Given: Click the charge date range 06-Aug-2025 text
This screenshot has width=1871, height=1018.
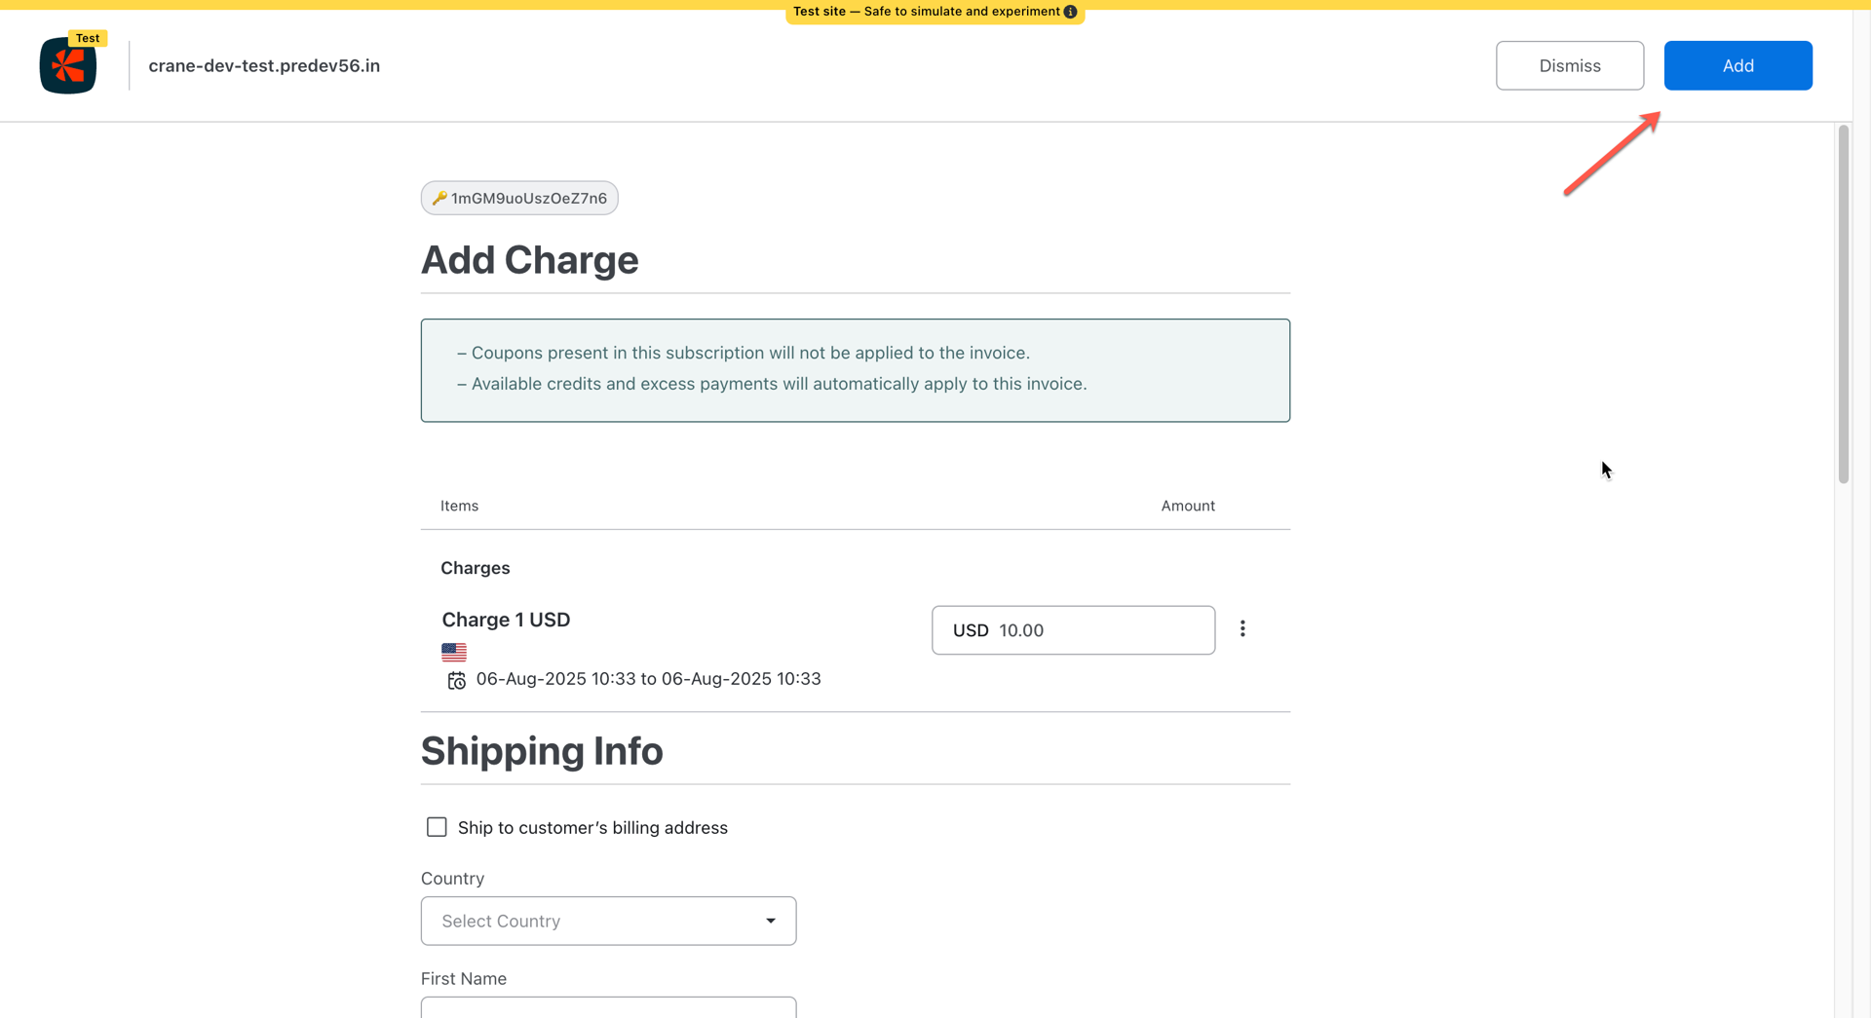Looking at the screenshot, I should pos(648,679).
